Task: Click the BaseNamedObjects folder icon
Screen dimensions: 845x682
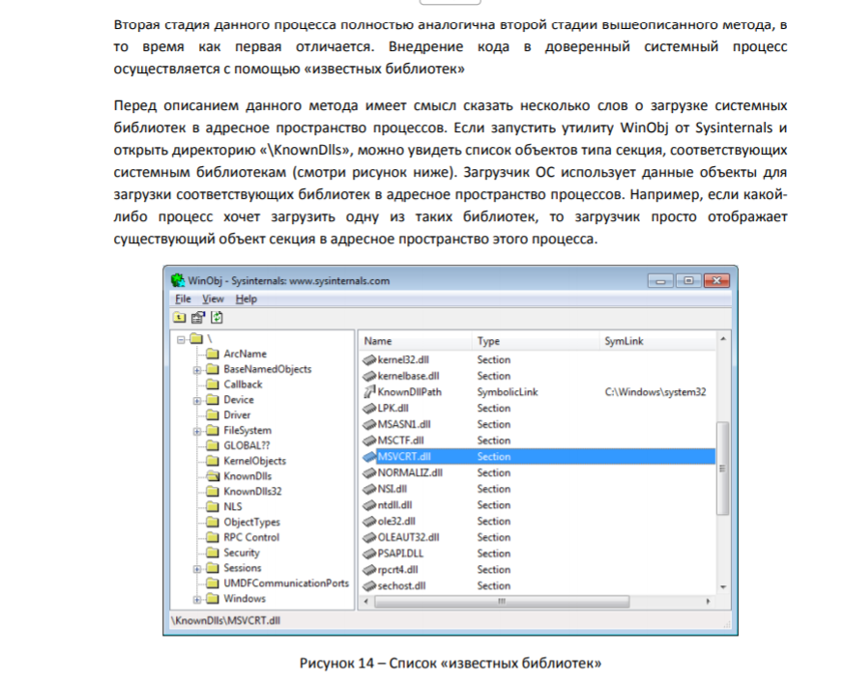Action: (x=213, y=369)
